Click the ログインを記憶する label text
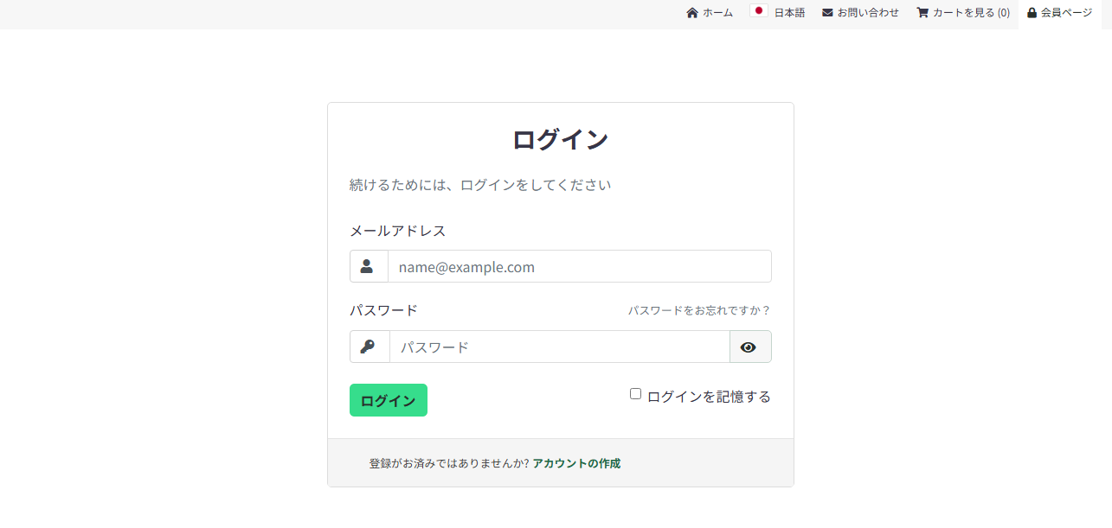1112x528 pixels. click(708, 397)
